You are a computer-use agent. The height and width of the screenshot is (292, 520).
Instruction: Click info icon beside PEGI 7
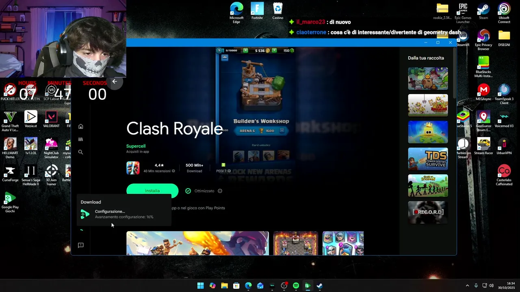[229, 171]
